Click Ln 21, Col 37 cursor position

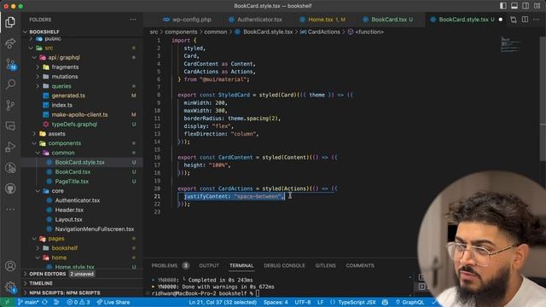pos(223,302)
